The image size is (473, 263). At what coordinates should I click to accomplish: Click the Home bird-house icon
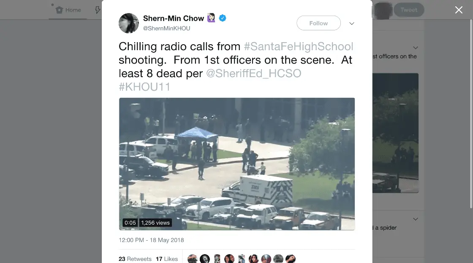pos(60,10)
